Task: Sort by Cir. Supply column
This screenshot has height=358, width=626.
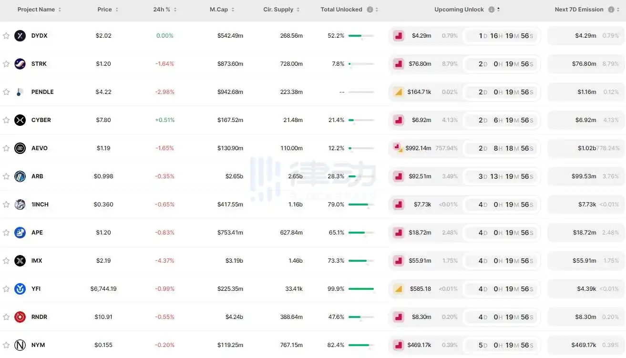Action: (282, 10)
